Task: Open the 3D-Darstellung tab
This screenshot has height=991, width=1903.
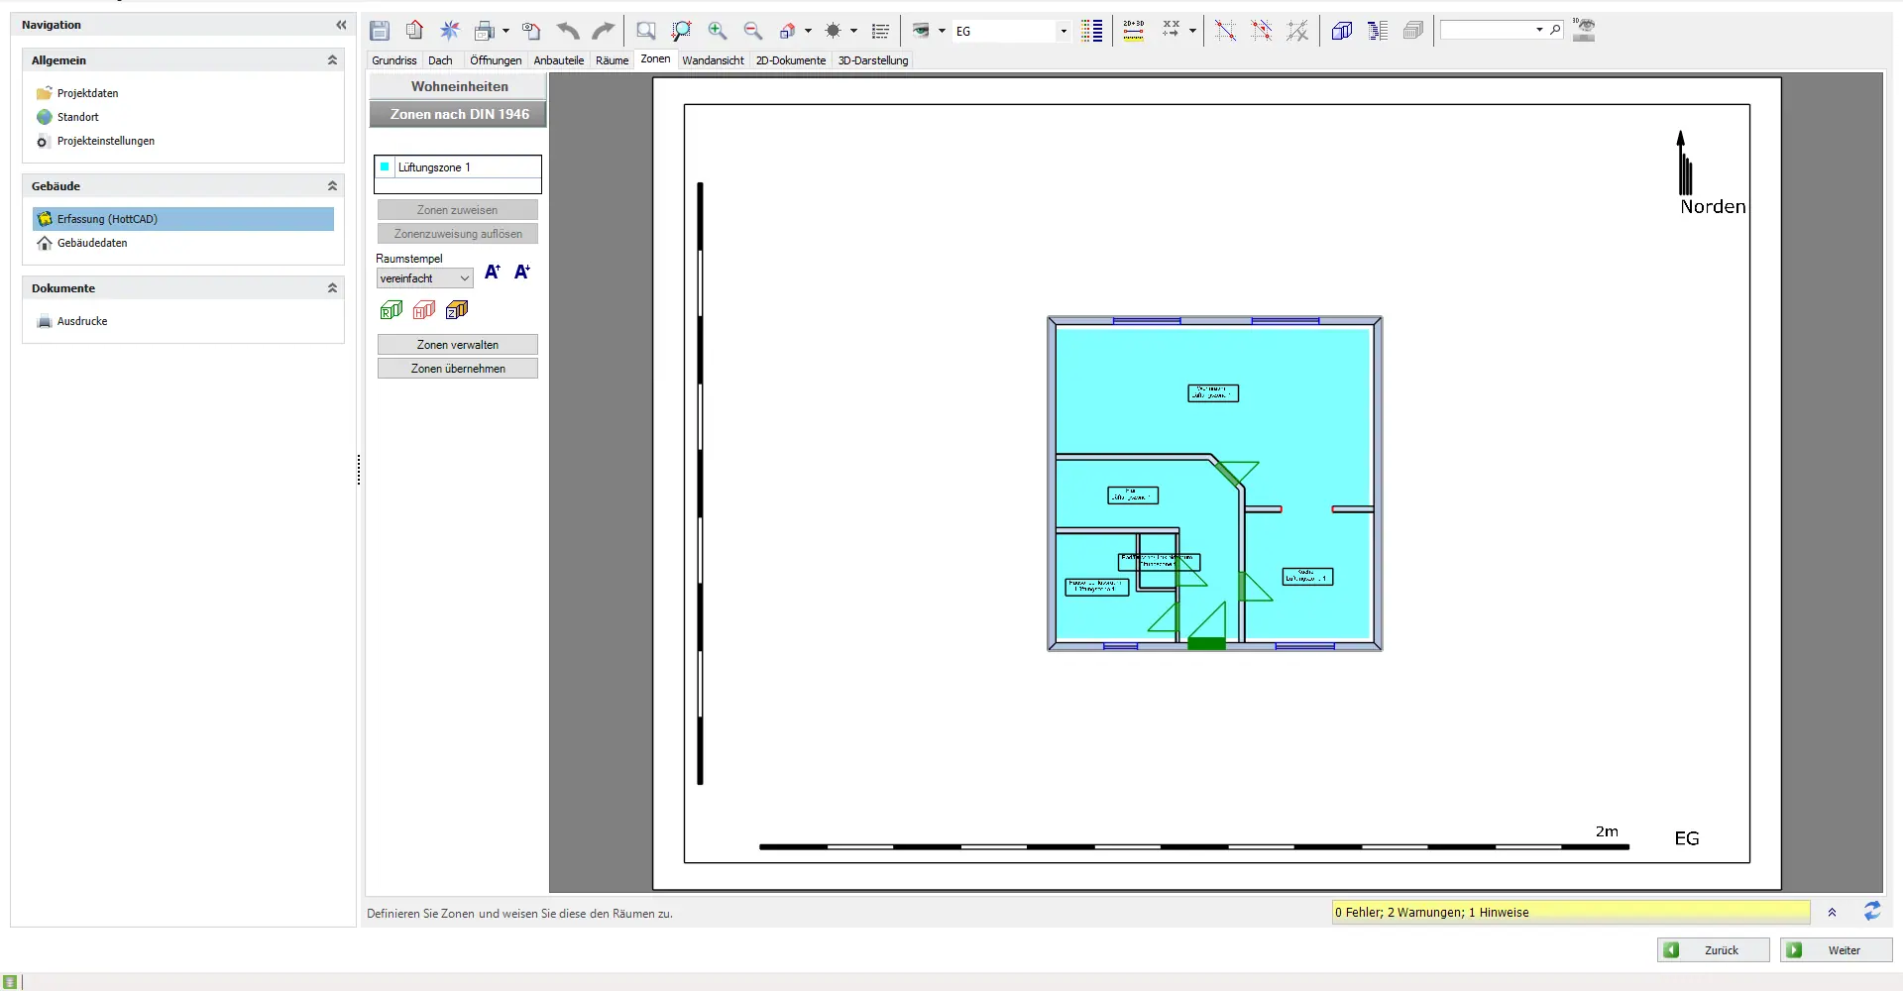Action: pyautogui.click(x=872, y=60)
